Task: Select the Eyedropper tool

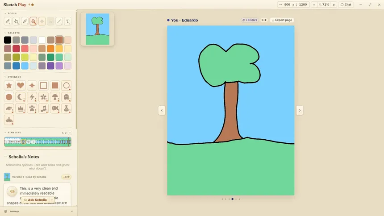Action: 25,21
